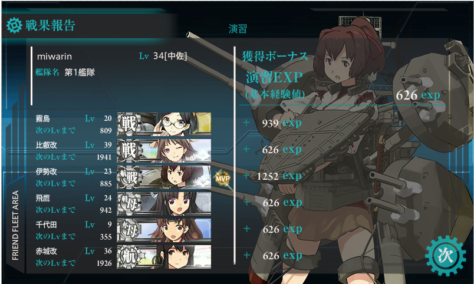Click the 戦 ship-type badge for 霧島

(x=129, y=124)
